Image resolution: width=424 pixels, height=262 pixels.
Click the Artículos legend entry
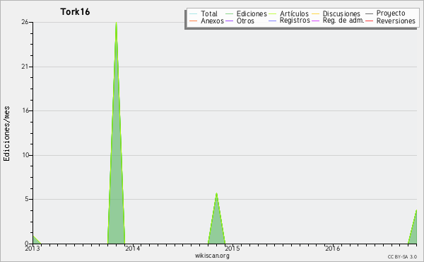[x=288, y=13]
